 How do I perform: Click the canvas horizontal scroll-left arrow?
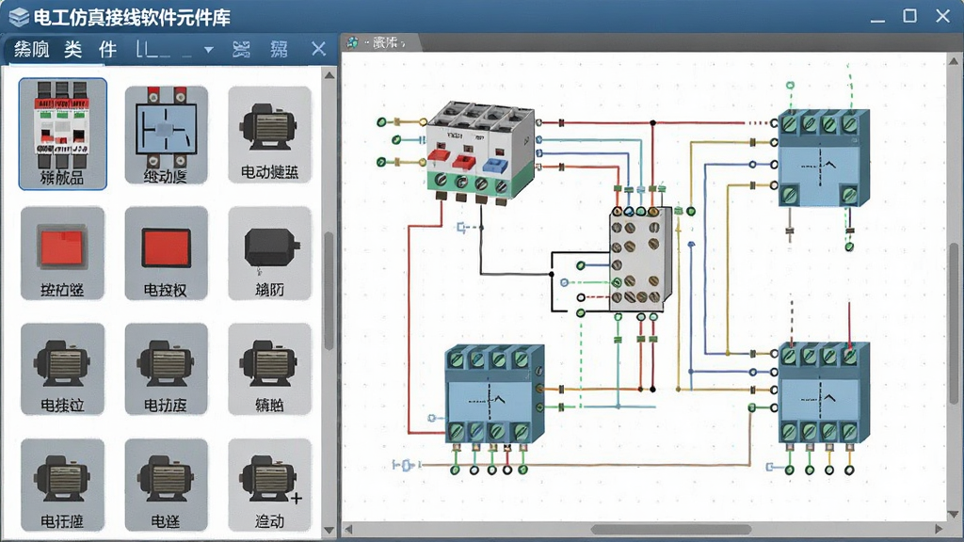pos(348,529)
